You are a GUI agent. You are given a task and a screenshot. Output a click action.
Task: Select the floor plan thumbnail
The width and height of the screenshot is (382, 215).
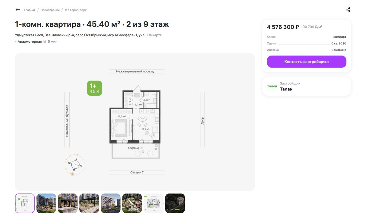pos(25,203)
